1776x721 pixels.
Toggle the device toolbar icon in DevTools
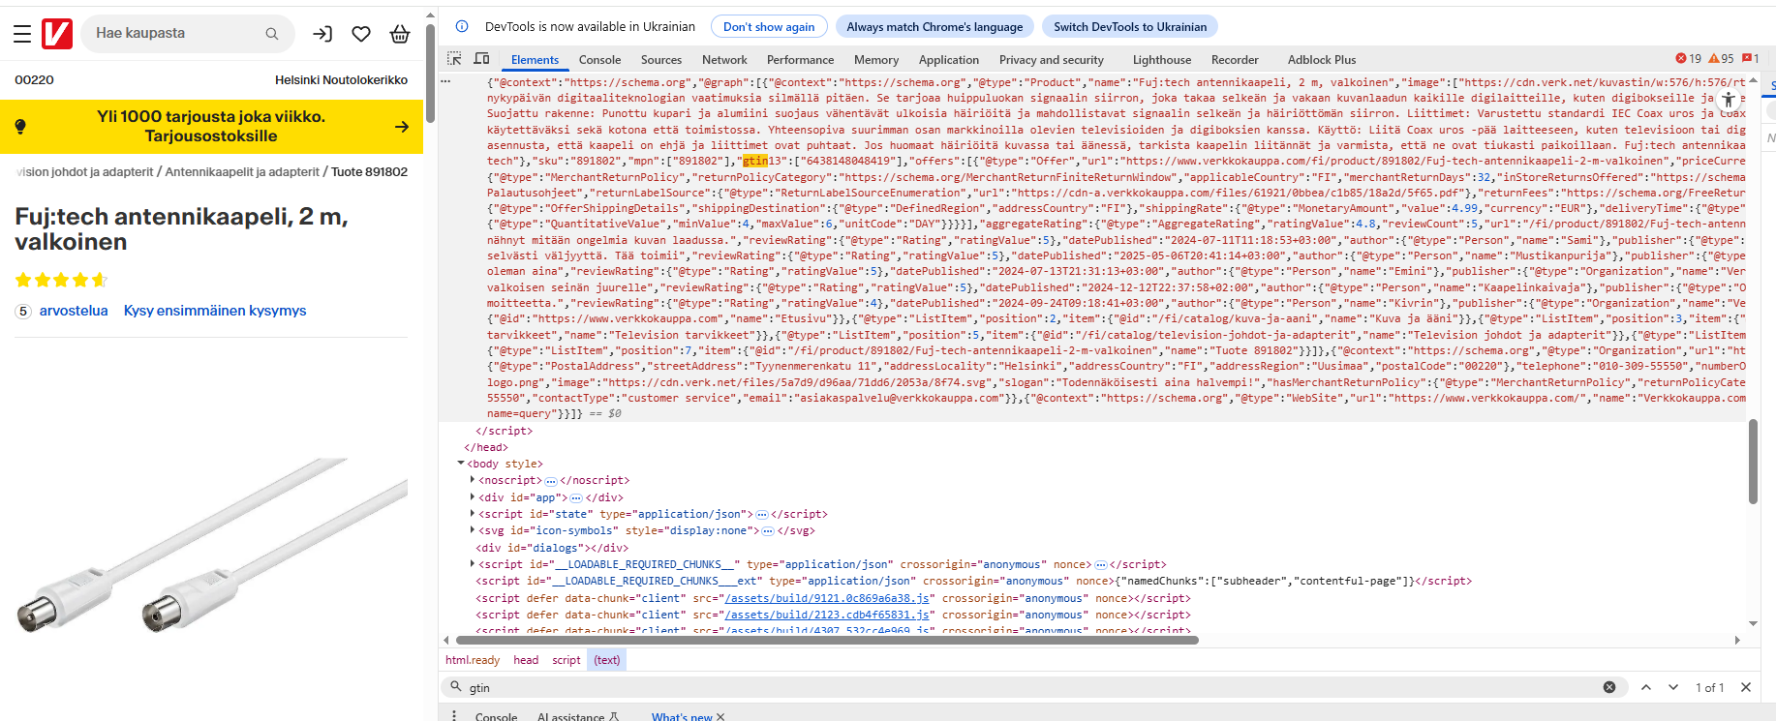pos(481,59)
